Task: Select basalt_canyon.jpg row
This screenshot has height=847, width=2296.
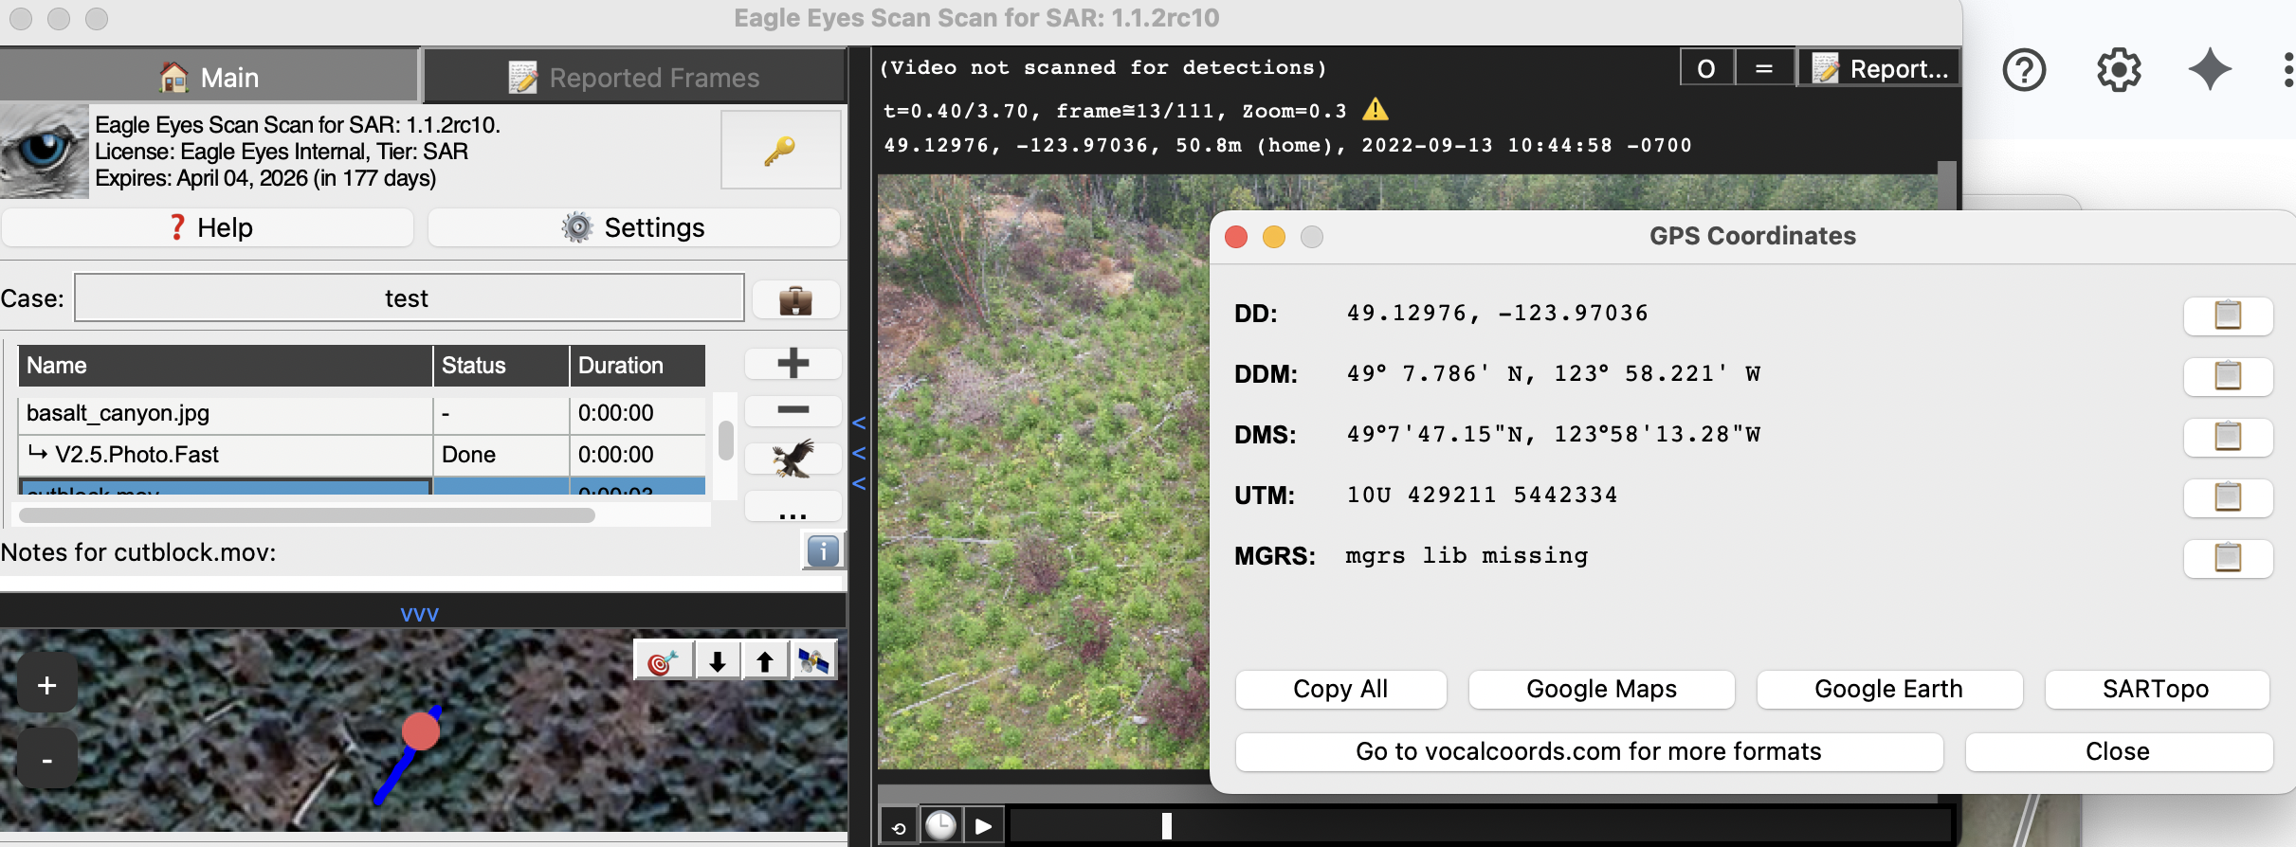Action: pyautogui.click(x=362, y=413)
